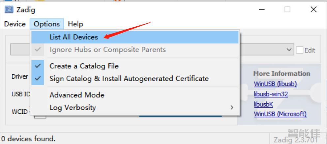Open the Device menu

point(15,24)
